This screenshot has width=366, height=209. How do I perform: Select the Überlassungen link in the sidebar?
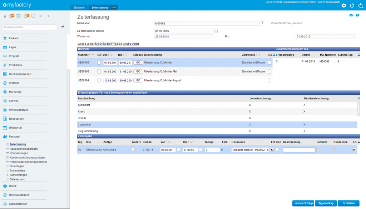pyautogui.click(x=19, y=153)
